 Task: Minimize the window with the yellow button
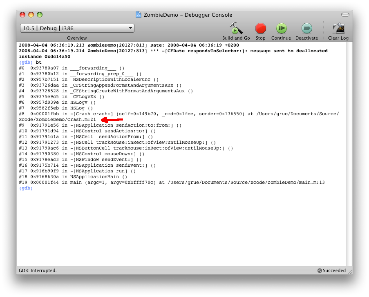(x=31, y=15)
